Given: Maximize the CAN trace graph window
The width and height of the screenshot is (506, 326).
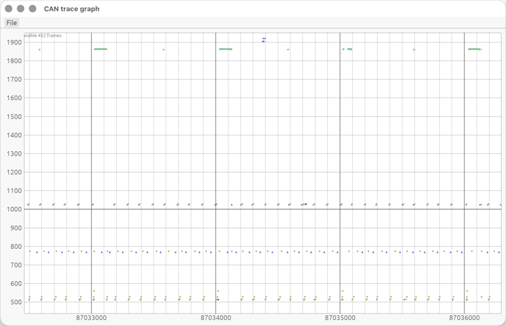Looking at the screenshot, I should point(33,9).
